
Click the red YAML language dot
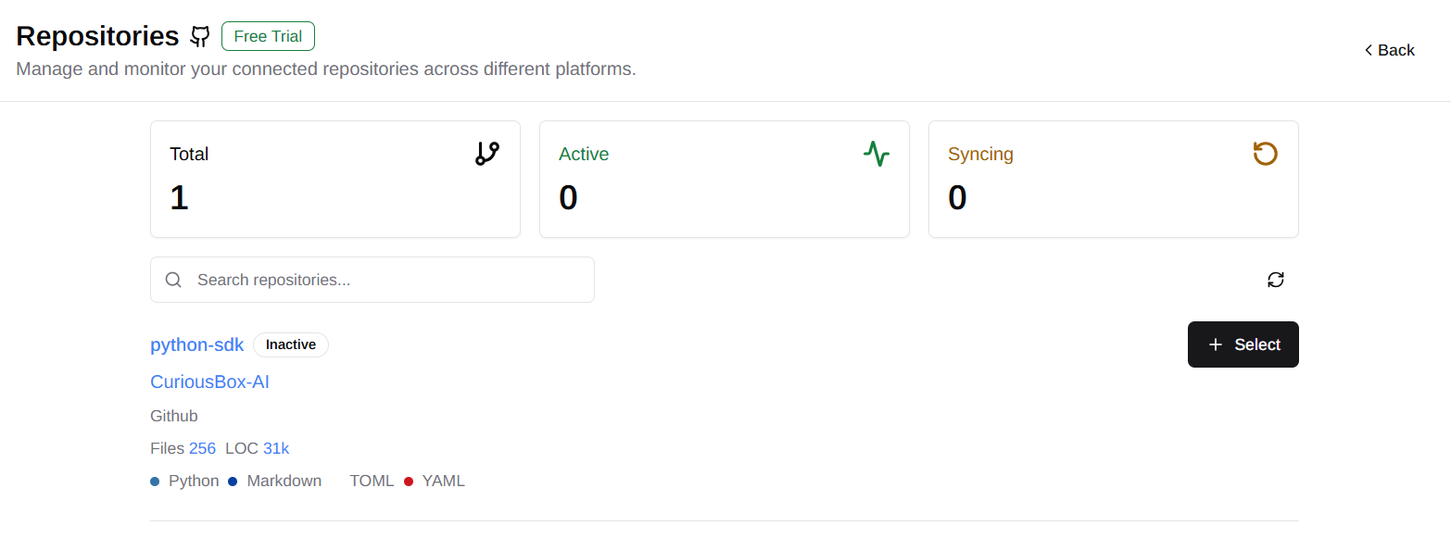[409, 482]
